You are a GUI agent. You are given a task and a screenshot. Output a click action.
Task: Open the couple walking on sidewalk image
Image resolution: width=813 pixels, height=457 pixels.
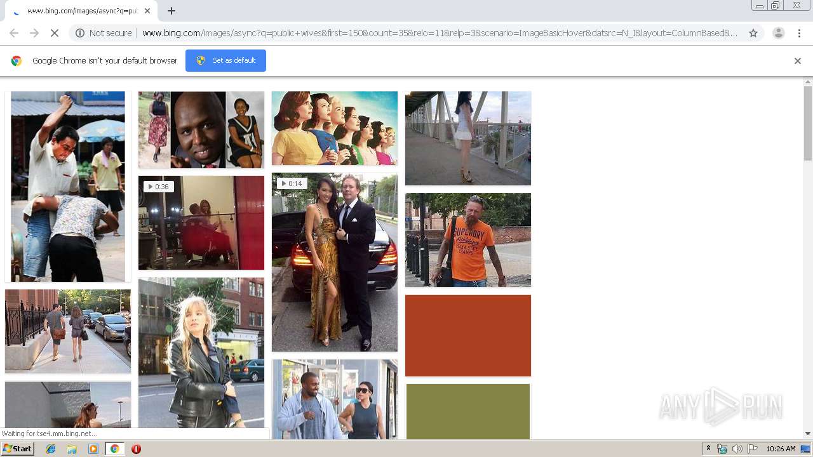click(x=68, y=331)
